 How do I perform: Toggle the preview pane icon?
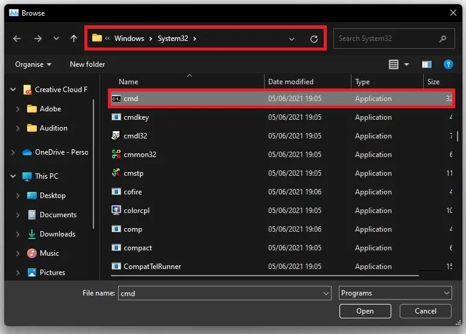(x=426, y=64)
